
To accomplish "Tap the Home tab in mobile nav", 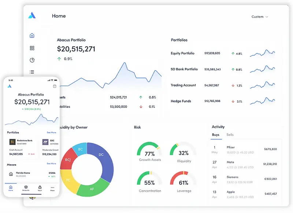I will pos(11,188).
